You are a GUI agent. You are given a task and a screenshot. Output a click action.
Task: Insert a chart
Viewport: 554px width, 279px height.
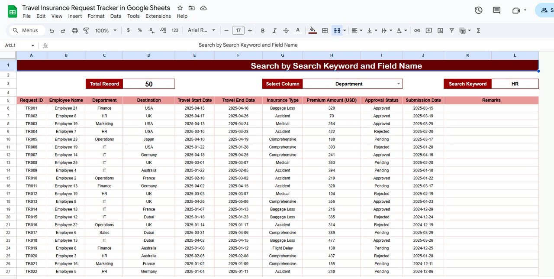tap(440, 30)
